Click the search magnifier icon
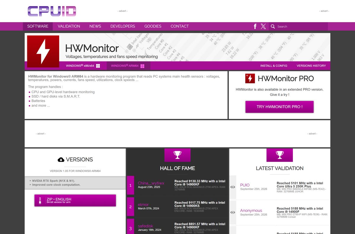This screenshot has width=355, height=234. coord(273,26)
